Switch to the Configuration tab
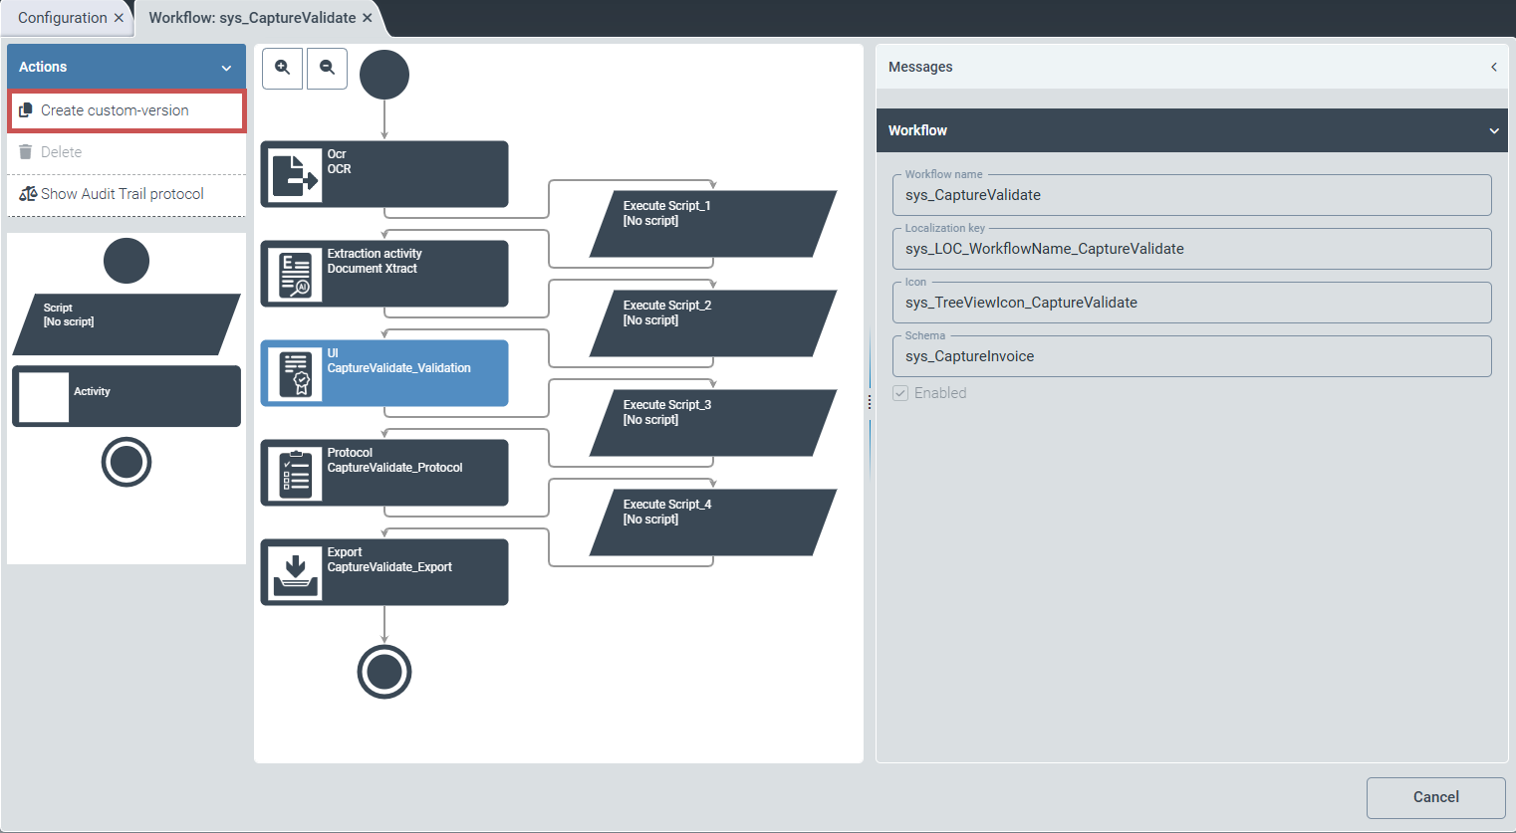Image resolution: width=1516 pixels, height=833 pixels. 60,17
